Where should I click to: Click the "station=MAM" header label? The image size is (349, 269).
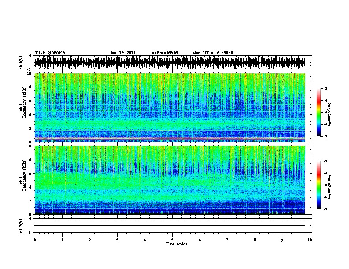[164, 53]
